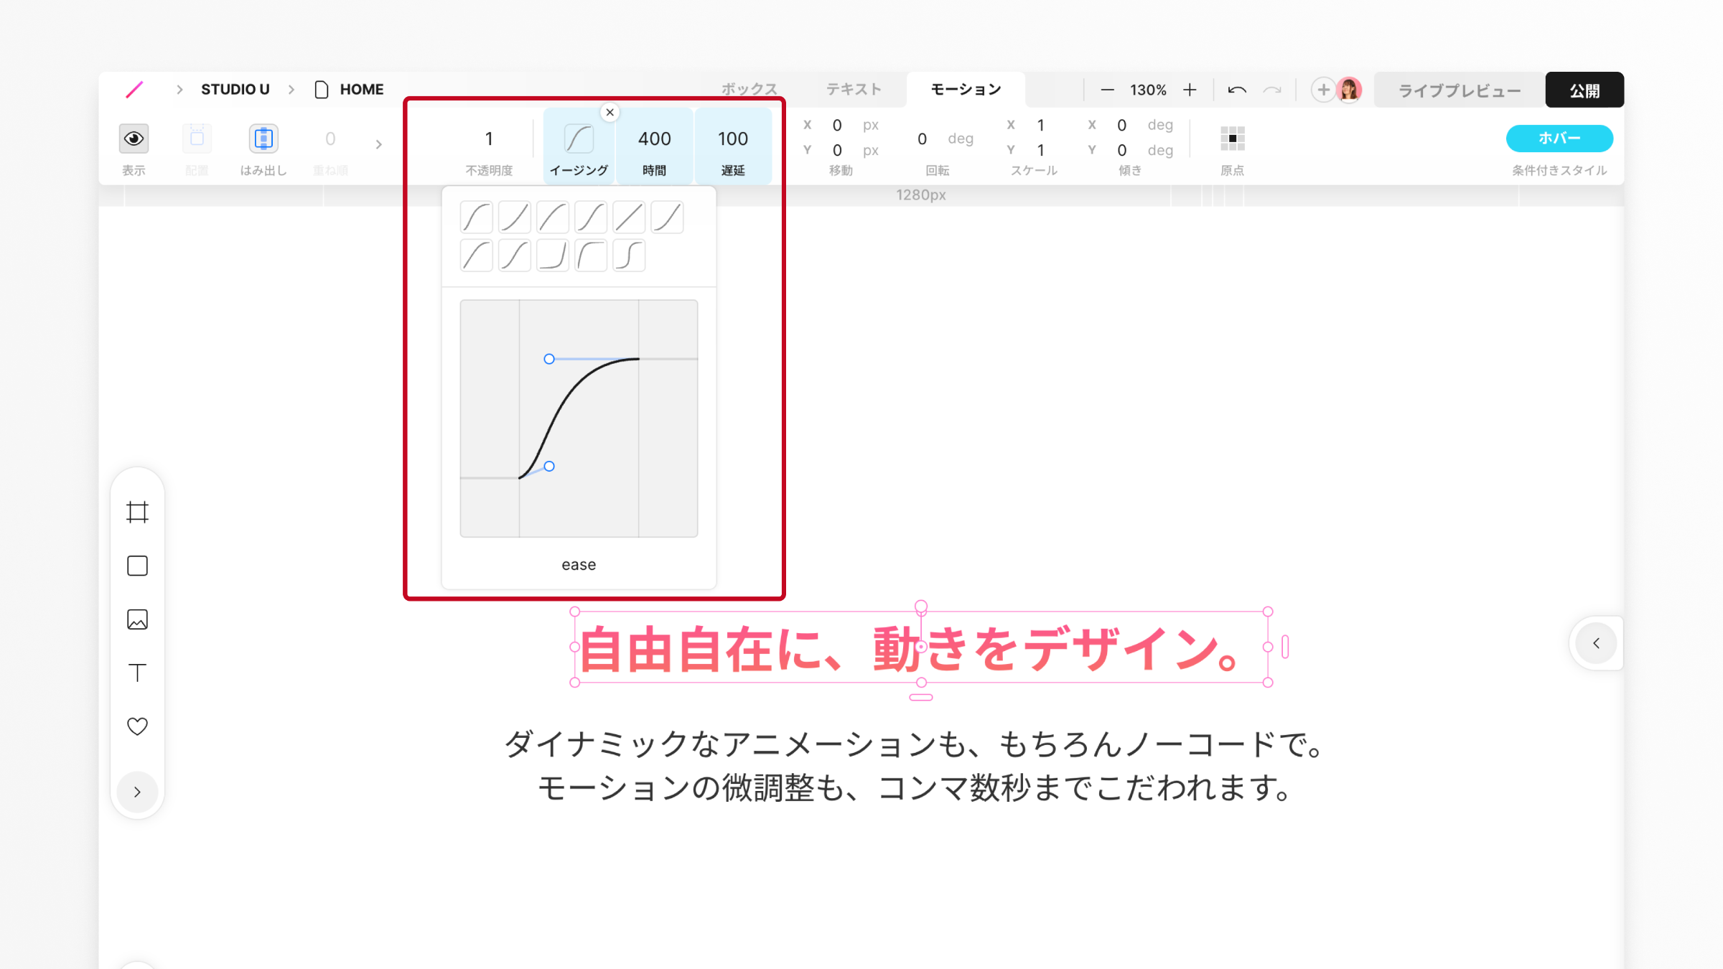
Task: Select the straight linear easing preset
Action: [629, 217]
